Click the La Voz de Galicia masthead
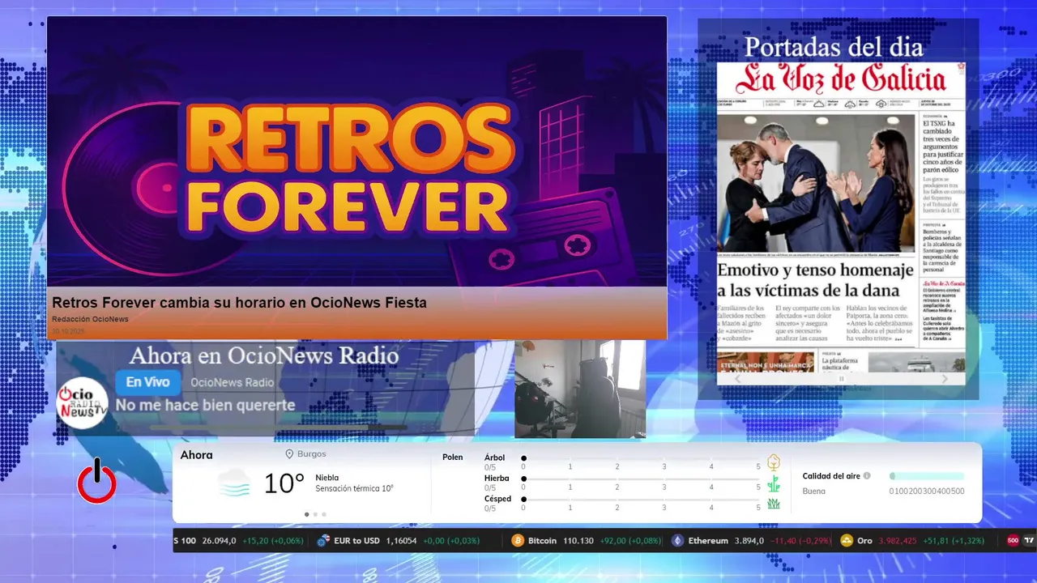The width and height of the screenshot is (1037, 583). pos(841,79)
